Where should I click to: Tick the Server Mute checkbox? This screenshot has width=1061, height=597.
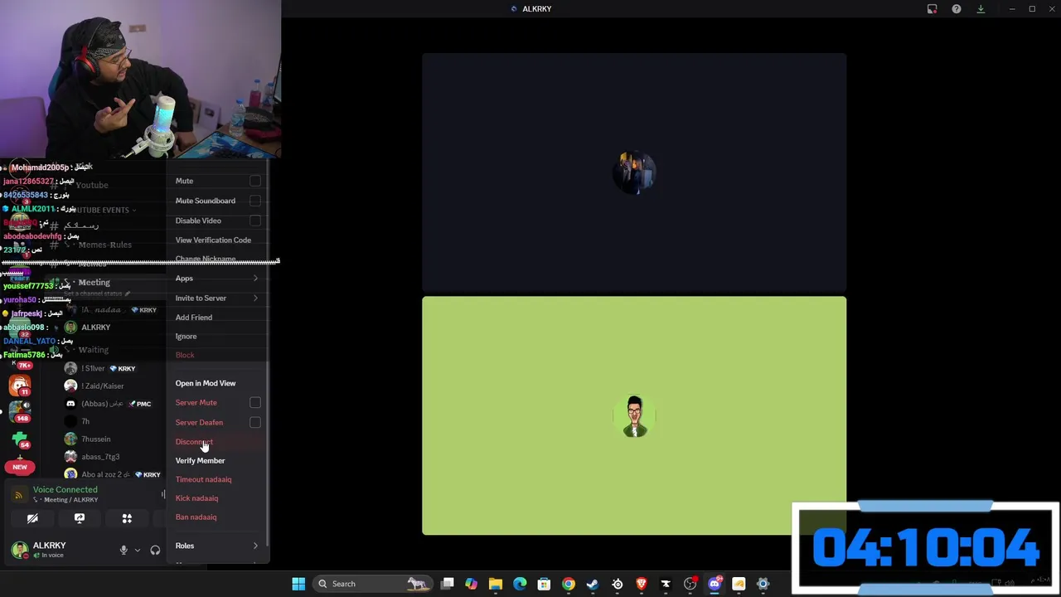click(255, 403)
